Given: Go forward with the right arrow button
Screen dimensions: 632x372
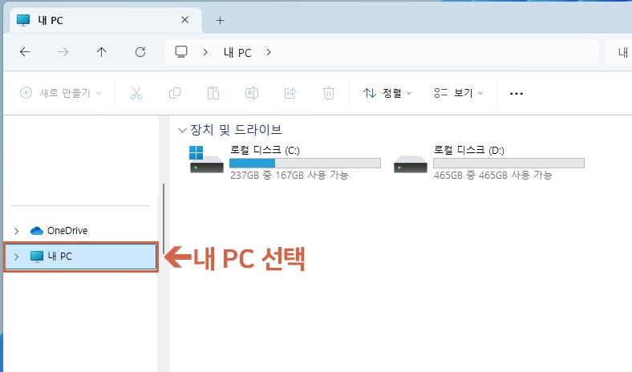Looking at the screenshot, I should 63,52.
